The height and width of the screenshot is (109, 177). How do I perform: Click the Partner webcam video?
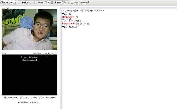pyautogui.click(x=29, y=30)
